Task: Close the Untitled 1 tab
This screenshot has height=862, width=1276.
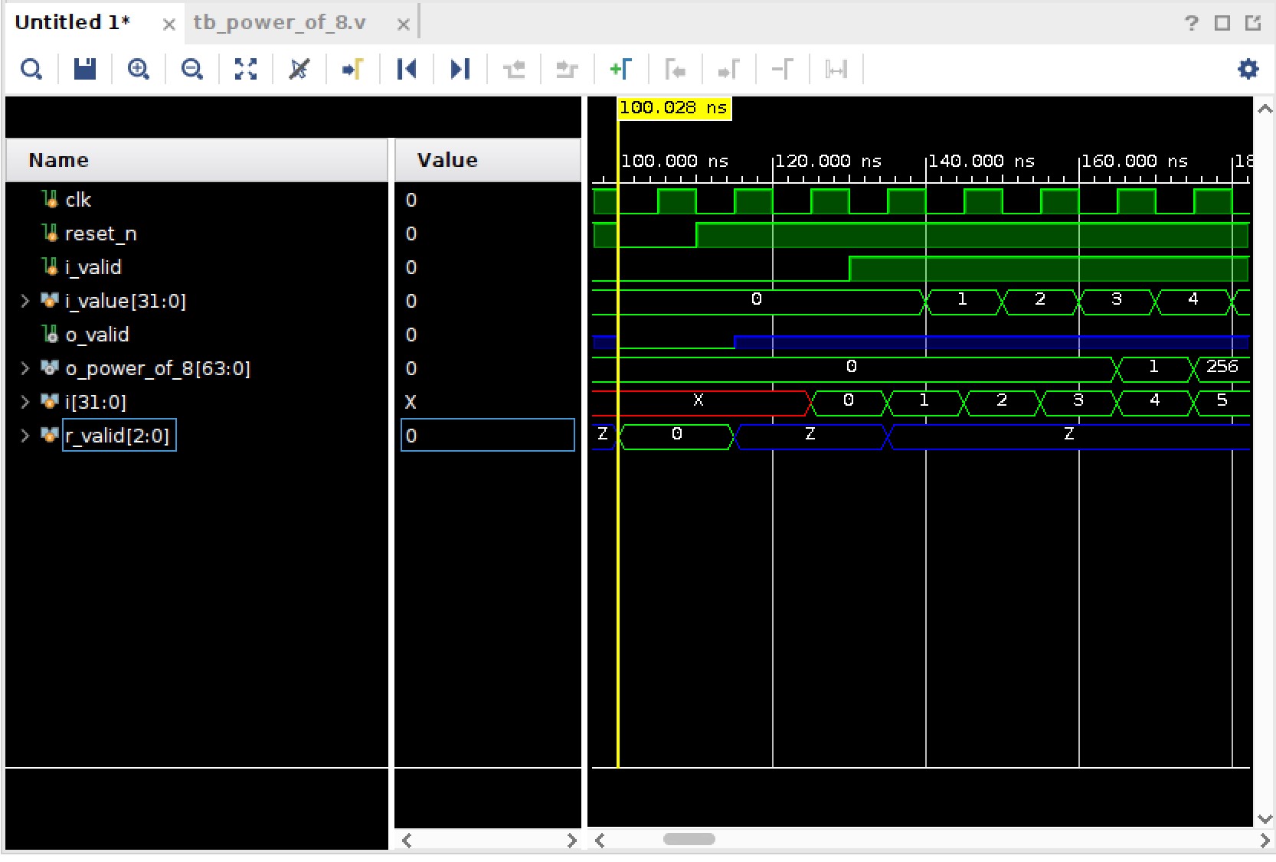Action: coord(169,24)
